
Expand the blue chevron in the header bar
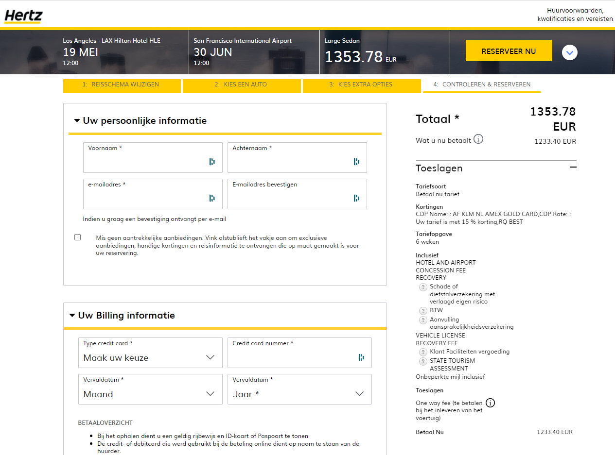point(569,52)
